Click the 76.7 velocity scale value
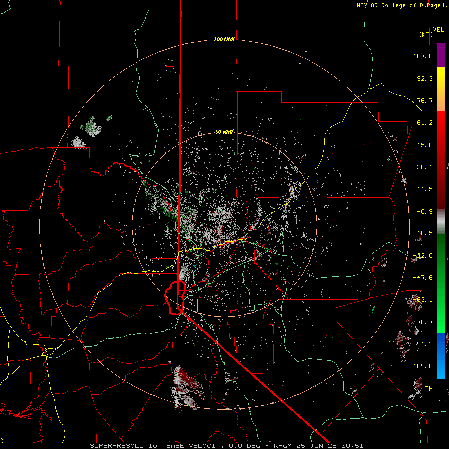Image resolution: width=449 pixels, height=449 pixels. tap(425, 100)
